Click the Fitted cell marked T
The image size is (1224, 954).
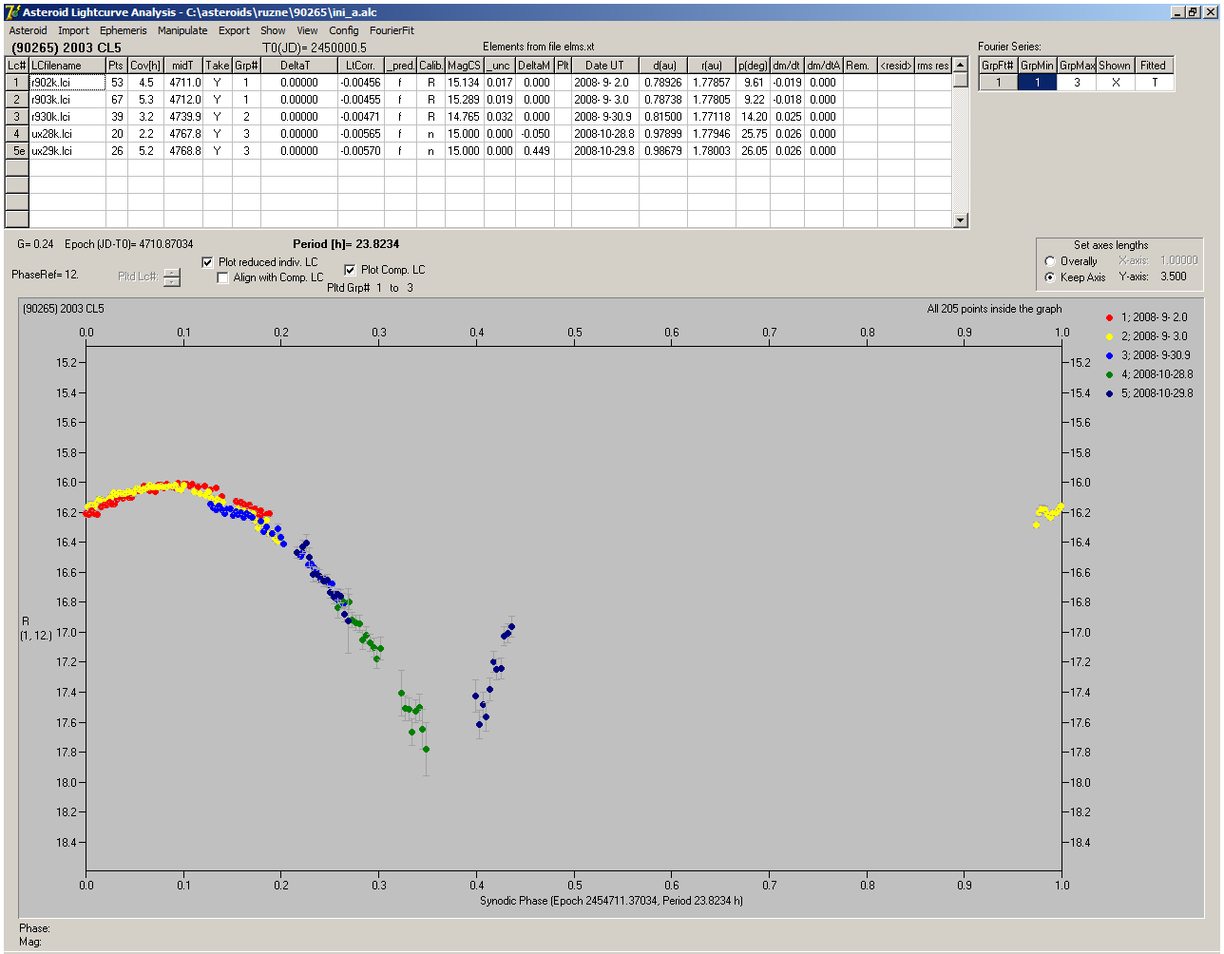click(1154, 83)
